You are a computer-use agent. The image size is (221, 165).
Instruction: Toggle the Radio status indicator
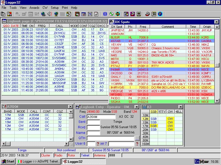(x=58, y=155)
